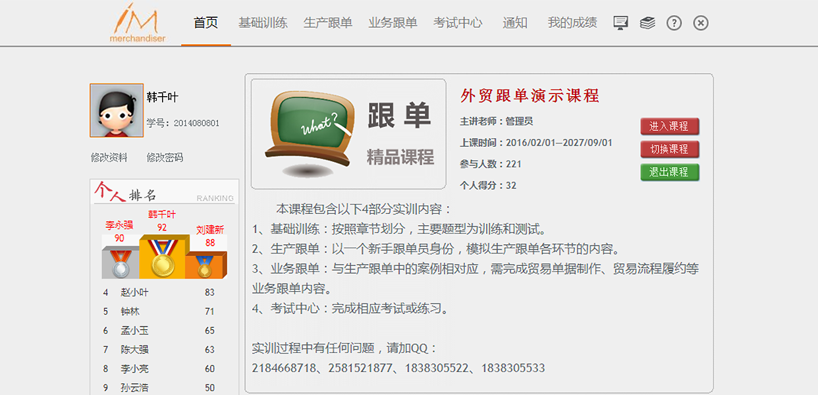818x395 pixels.
Task: Open 我的成绩 to view grades
Action: [x=571, y=22]
